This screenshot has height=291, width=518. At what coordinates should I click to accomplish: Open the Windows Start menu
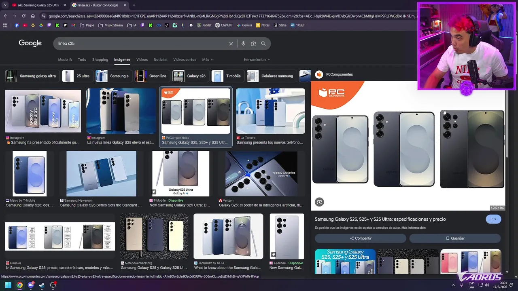click(x=8, y=285)
